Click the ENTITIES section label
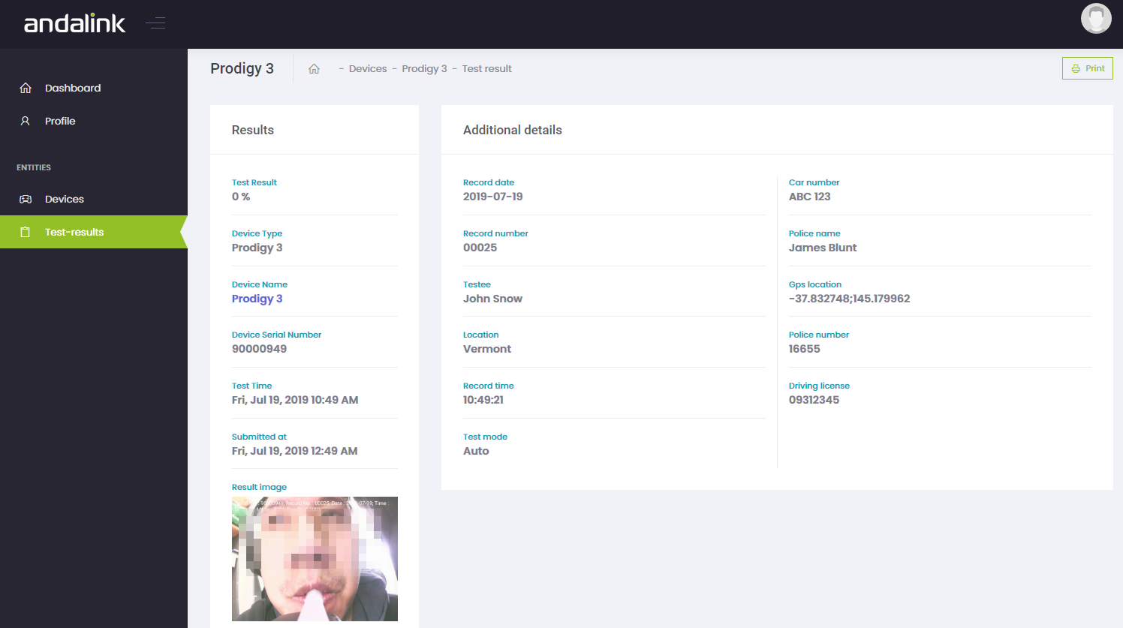 [x=34, y=167]
